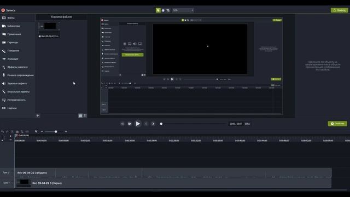Select the Rec 09-04-22 3 (Экран) clip
Image resolution: width=350 pixels, height=197 pixels.
click(173, 183)
